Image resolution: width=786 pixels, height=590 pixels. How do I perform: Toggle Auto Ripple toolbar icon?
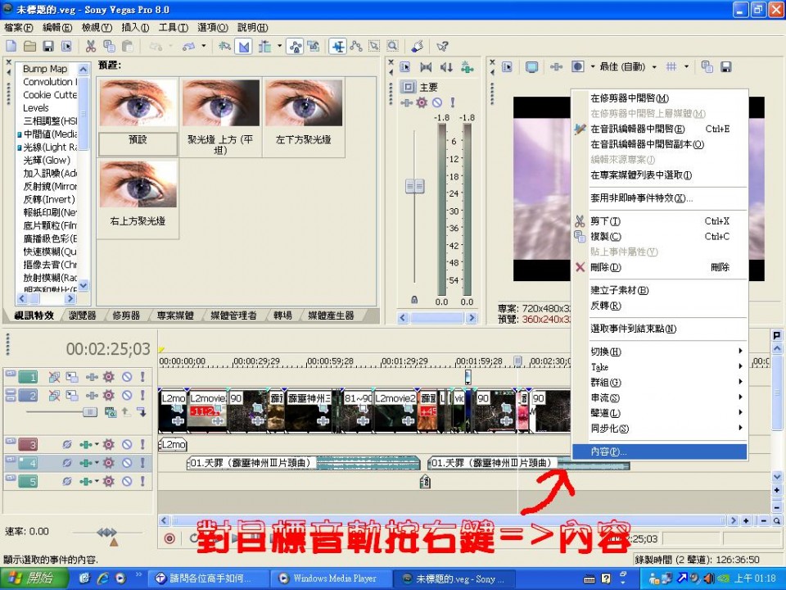pyautogui.click(x=264, y=47)
